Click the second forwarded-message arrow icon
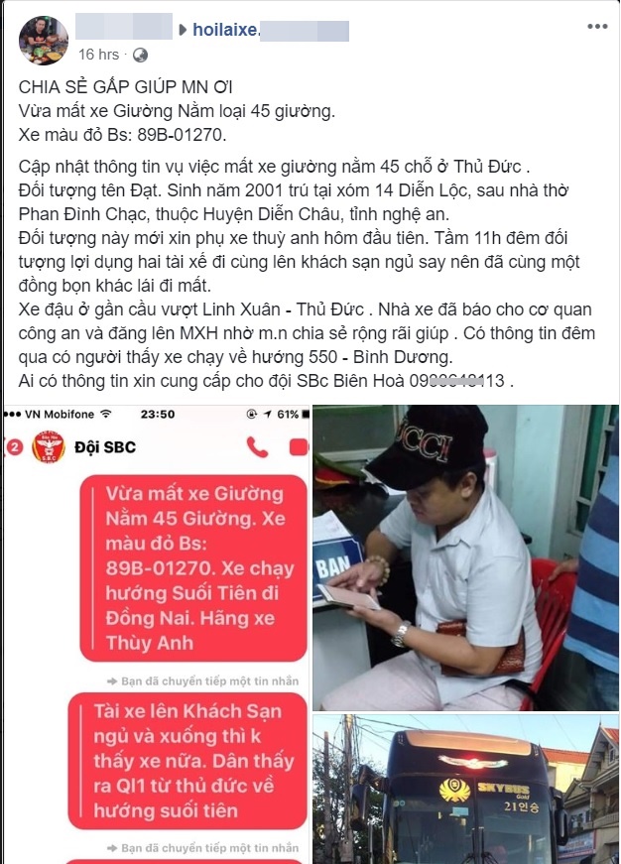 point(112,848)
